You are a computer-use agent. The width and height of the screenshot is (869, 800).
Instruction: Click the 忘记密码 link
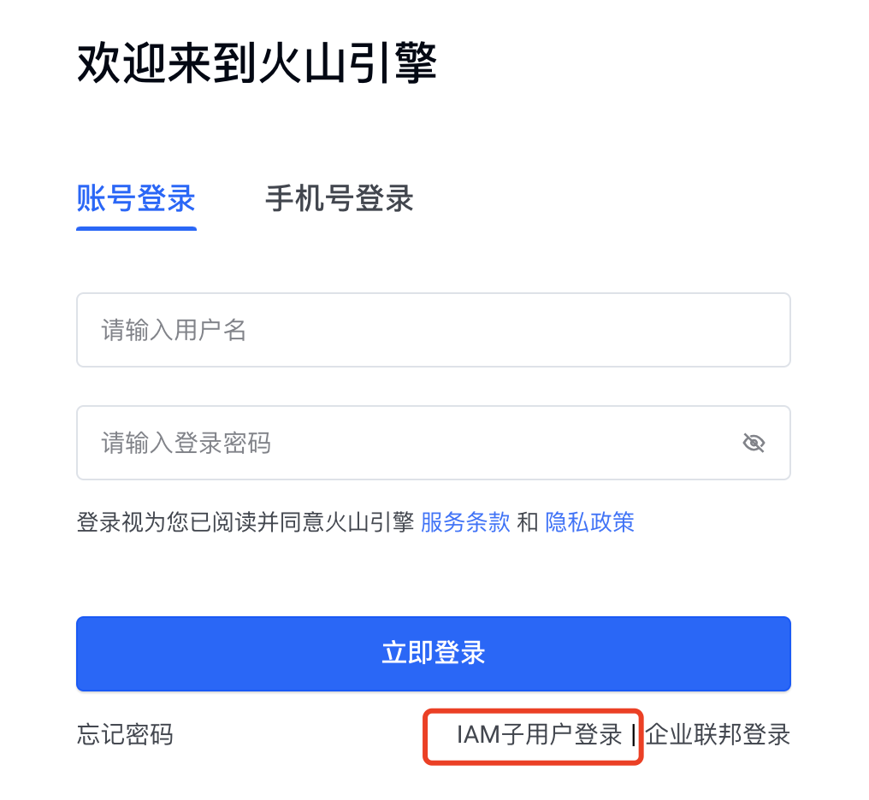pyautogui.click(x=125, y=734)
